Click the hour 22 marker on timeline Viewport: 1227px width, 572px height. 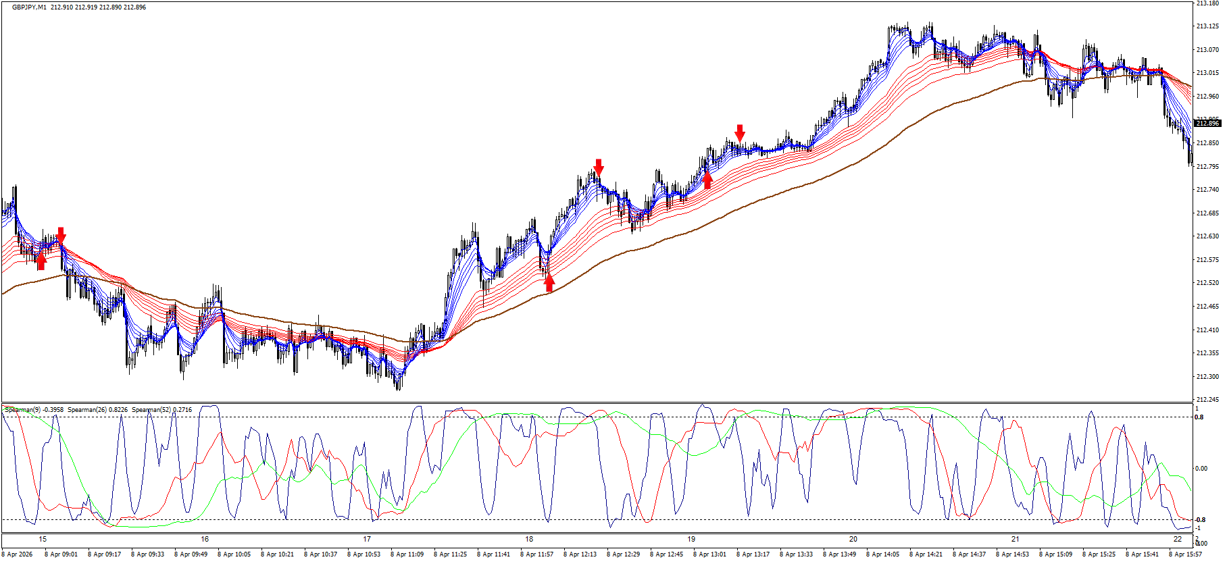pyautogui.click(x=1178, y=539)
